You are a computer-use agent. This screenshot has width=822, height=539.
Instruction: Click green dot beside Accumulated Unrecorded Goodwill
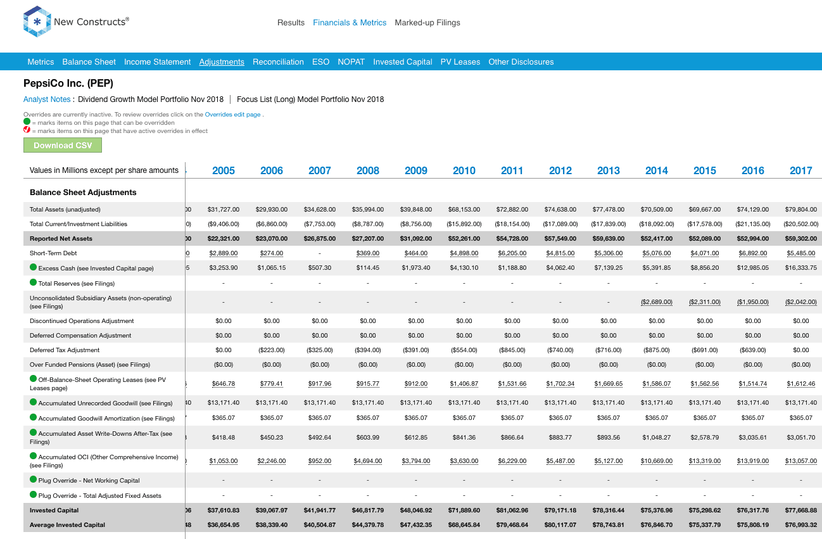34,402
